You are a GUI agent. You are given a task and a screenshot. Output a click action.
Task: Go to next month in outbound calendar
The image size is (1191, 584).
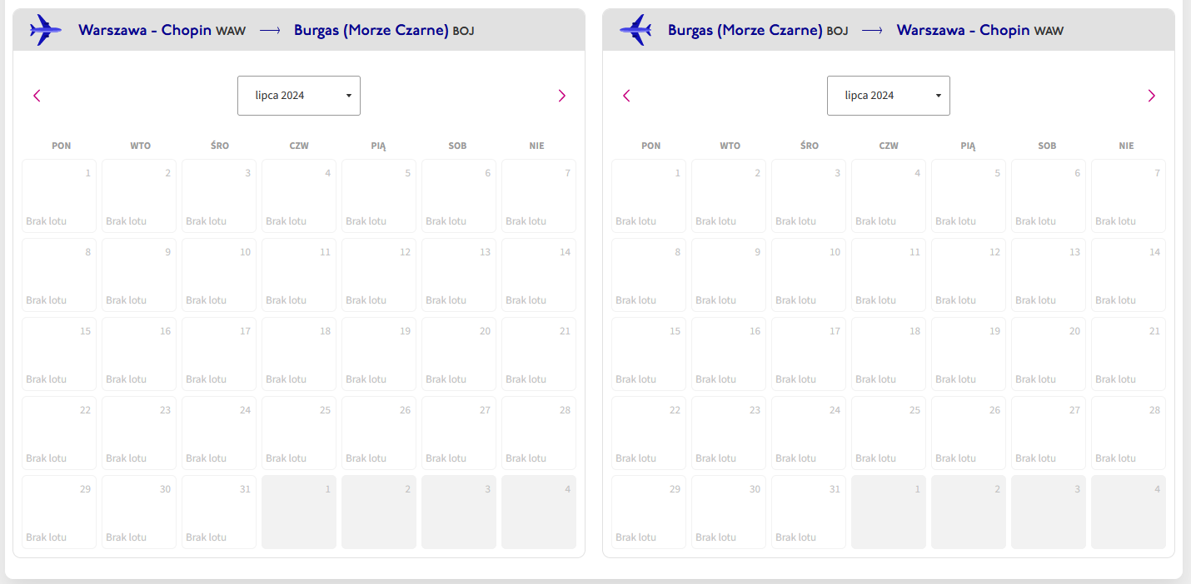click(561, 96)
